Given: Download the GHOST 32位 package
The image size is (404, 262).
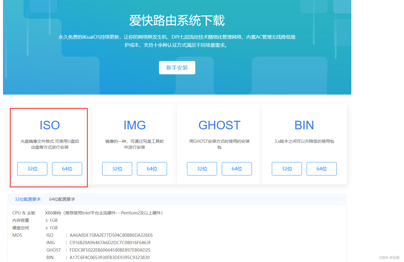Looking at the screenshot, I should tap(202, 169).
